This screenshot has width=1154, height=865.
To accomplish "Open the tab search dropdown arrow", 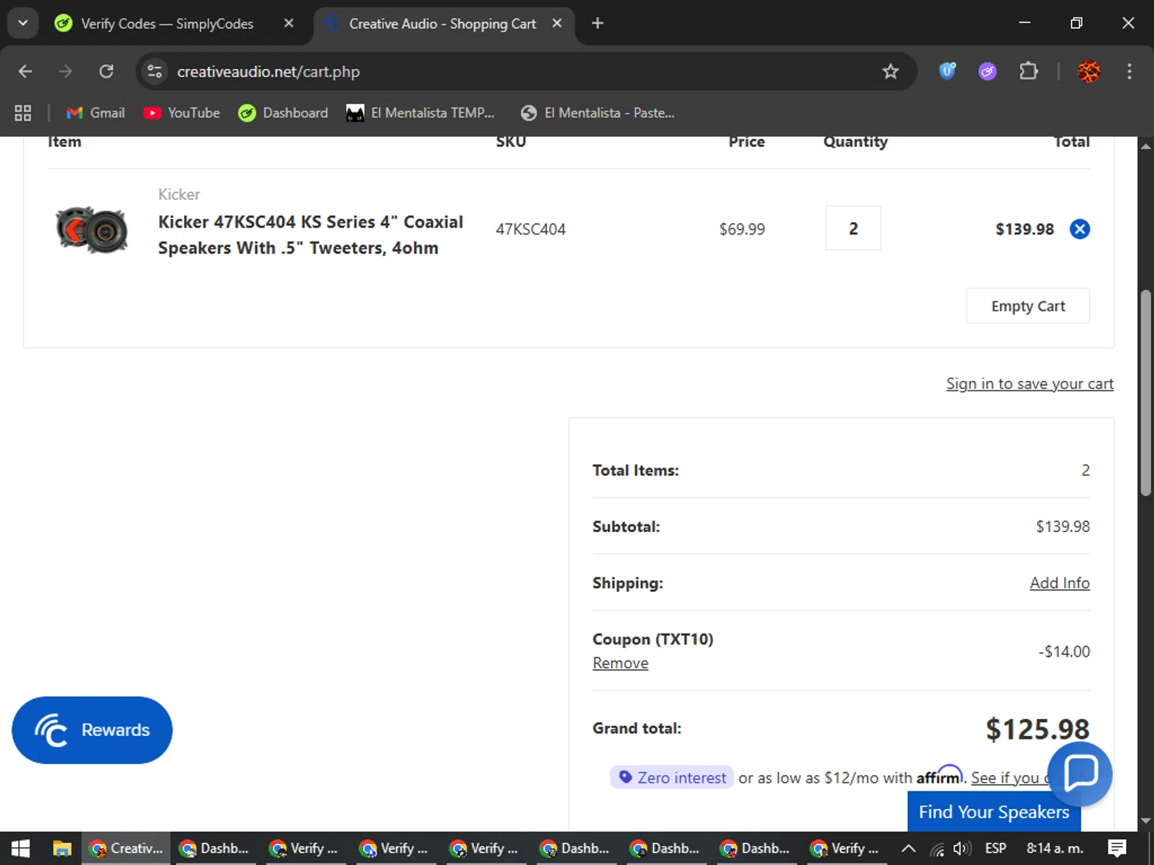I will click(23, 23).
